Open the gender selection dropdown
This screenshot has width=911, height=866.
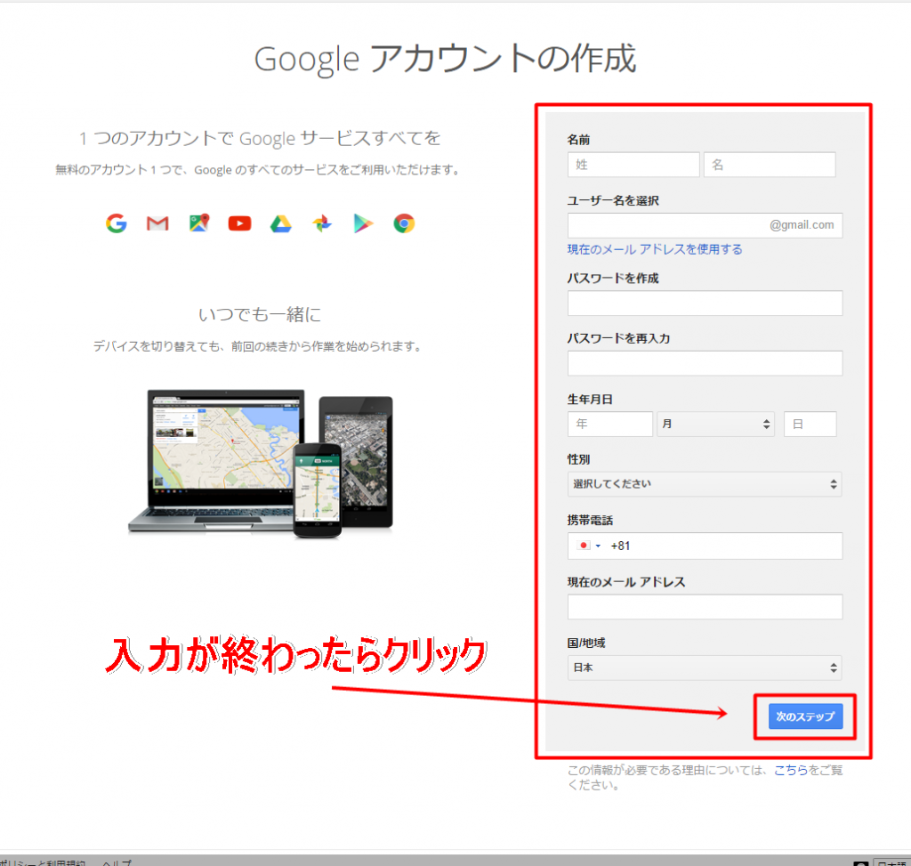pos(705,484)
